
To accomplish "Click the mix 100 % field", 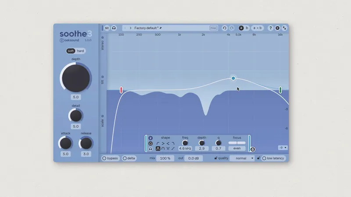I will [x=165, y=158].
